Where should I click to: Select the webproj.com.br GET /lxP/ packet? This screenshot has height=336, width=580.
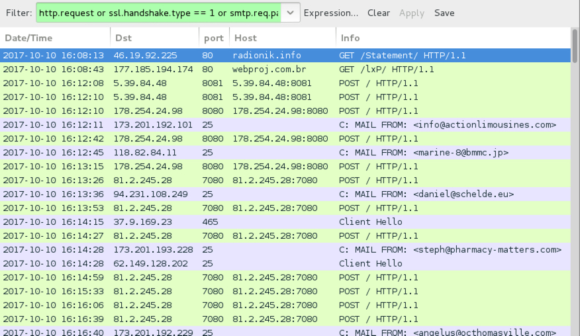285,69
